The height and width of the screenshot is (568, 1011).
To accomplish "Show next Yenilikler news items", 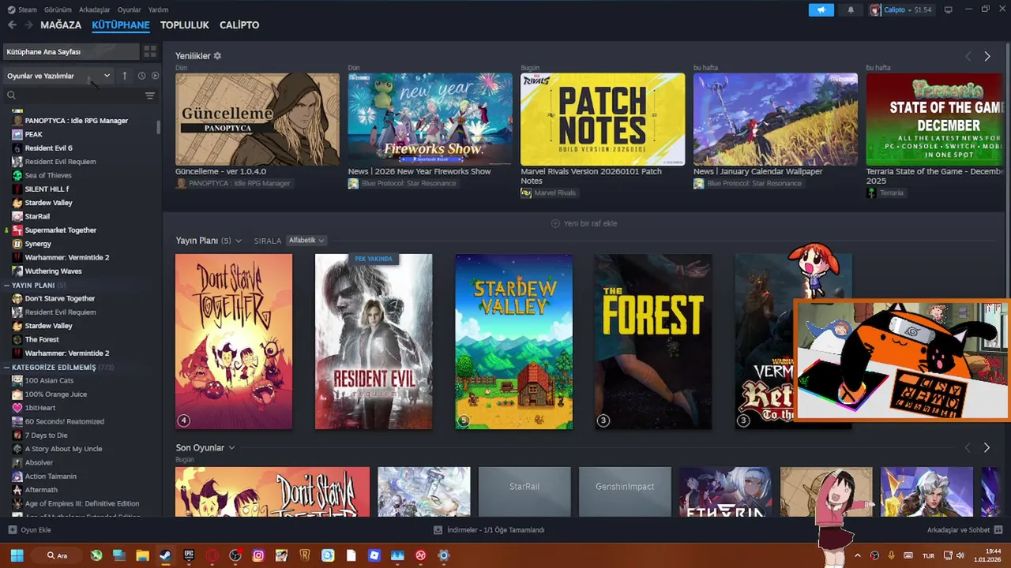I will pyautogui.click(x=987, y=56).
